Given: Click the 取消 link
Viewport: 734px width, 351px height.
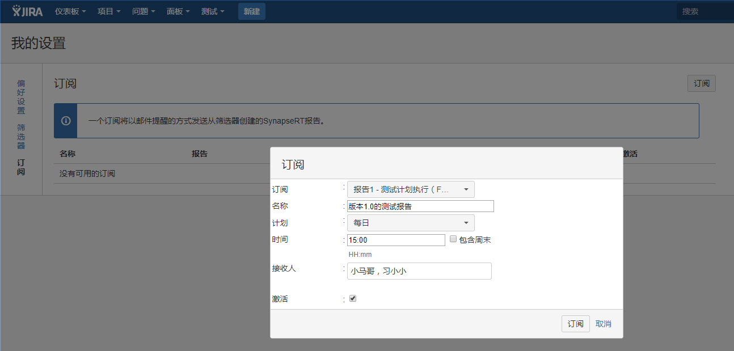Looking at the screenshot, I should coord(604,324).
